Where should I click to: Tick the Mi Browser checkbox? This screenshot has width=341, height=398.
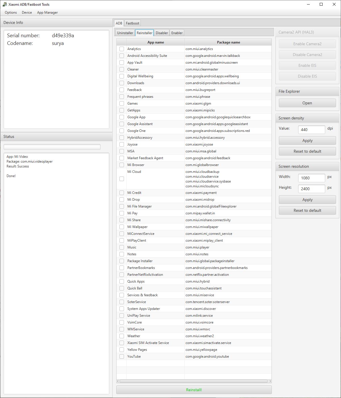point(122,165)
